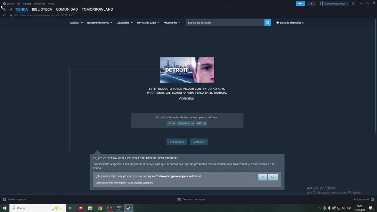Screen dimensions: 377x212
Task: Click the account avatar question-mark icon
Action: click(320, 4)
